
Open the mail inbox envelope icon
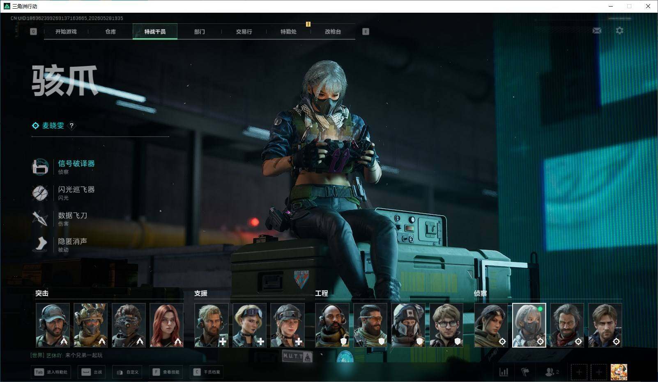pyautogui.click(x=597, y=31)
